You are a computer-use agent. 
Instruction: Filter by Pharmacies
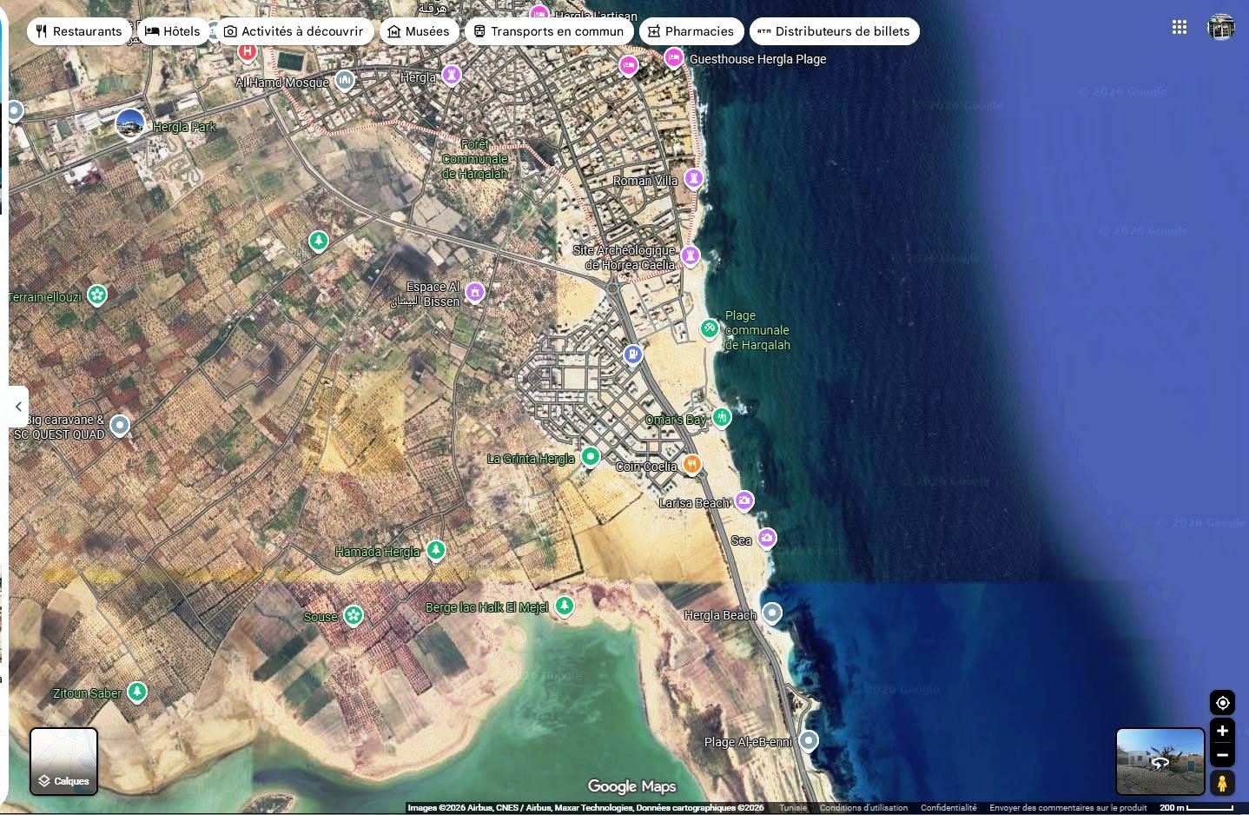pyautogui.click(x=691, y=31)
